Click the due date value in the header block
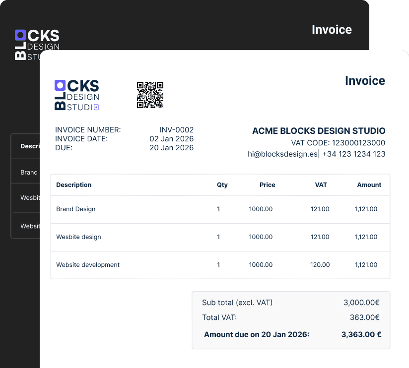 click(x=172, y=147)
